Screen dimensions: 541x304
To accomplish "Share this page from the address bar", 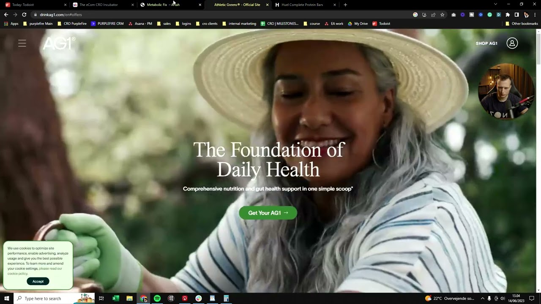I will pos(433,14).
